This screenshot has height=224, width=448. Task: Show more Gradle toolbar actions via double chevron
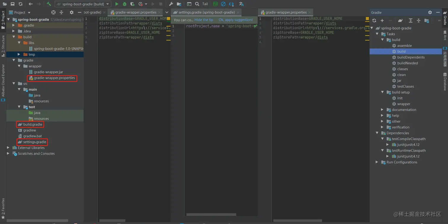tap(439, 21)
